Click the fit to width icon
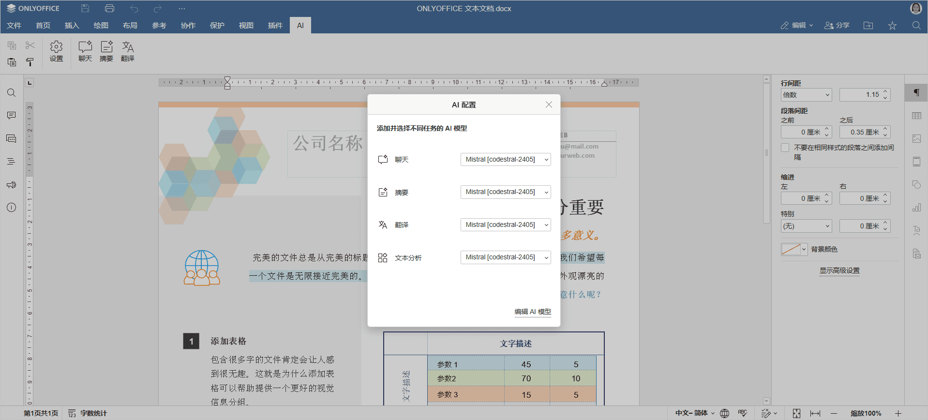The height and width of the screenshot is (420, 928). tap(815, 413)
